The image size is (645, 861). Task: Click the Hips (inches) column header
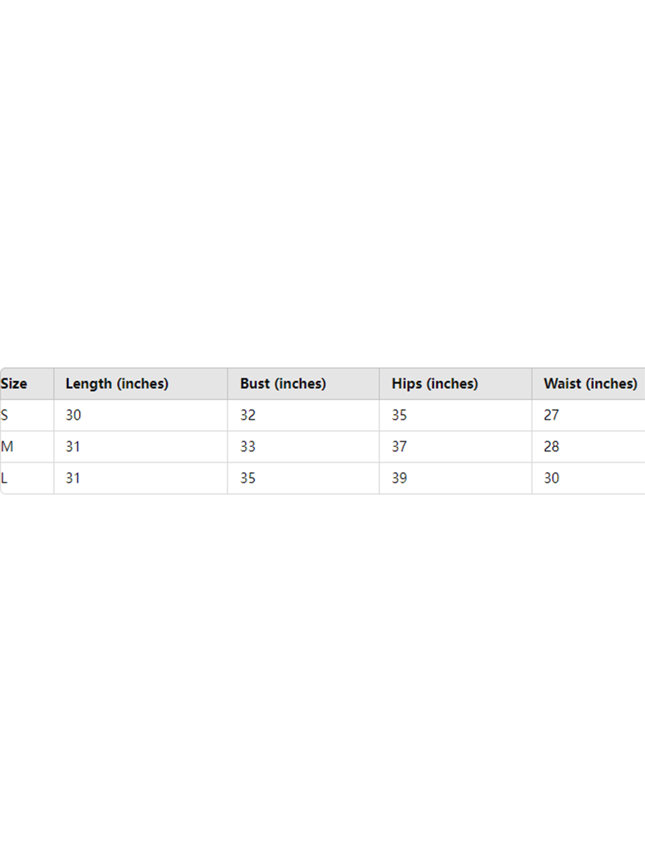tap(435, 384)
